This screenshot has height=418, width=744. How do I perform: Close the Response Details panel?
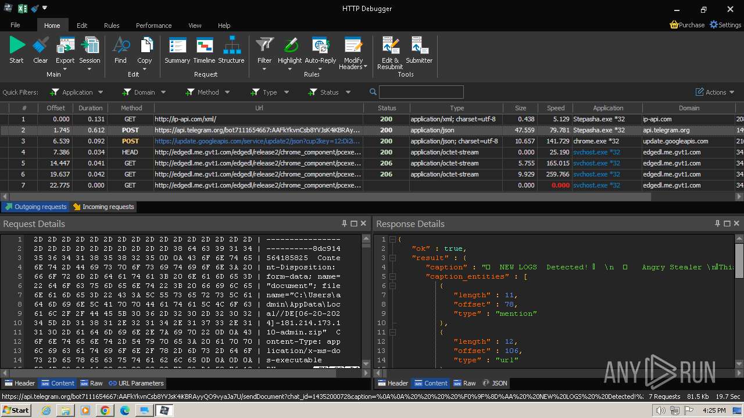click(x=736, y=224)
